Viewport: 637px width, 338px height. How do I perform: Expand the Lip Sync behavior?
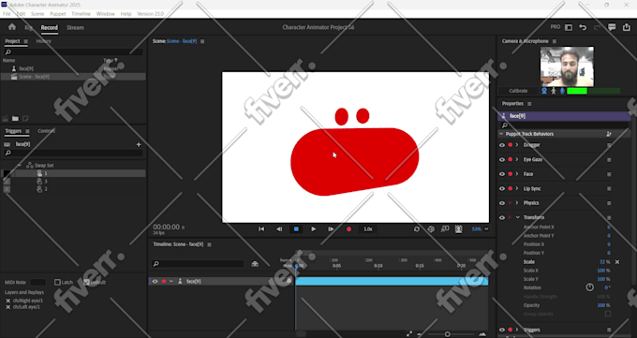(x=517, y=188)
